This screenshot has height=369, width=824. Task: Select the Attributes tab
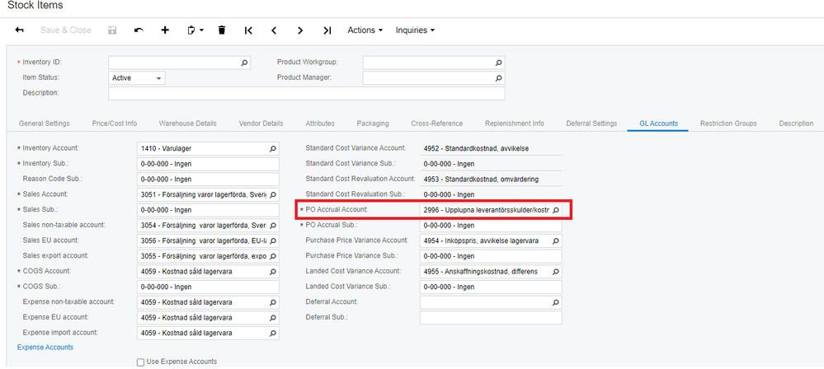pos(320,124)
